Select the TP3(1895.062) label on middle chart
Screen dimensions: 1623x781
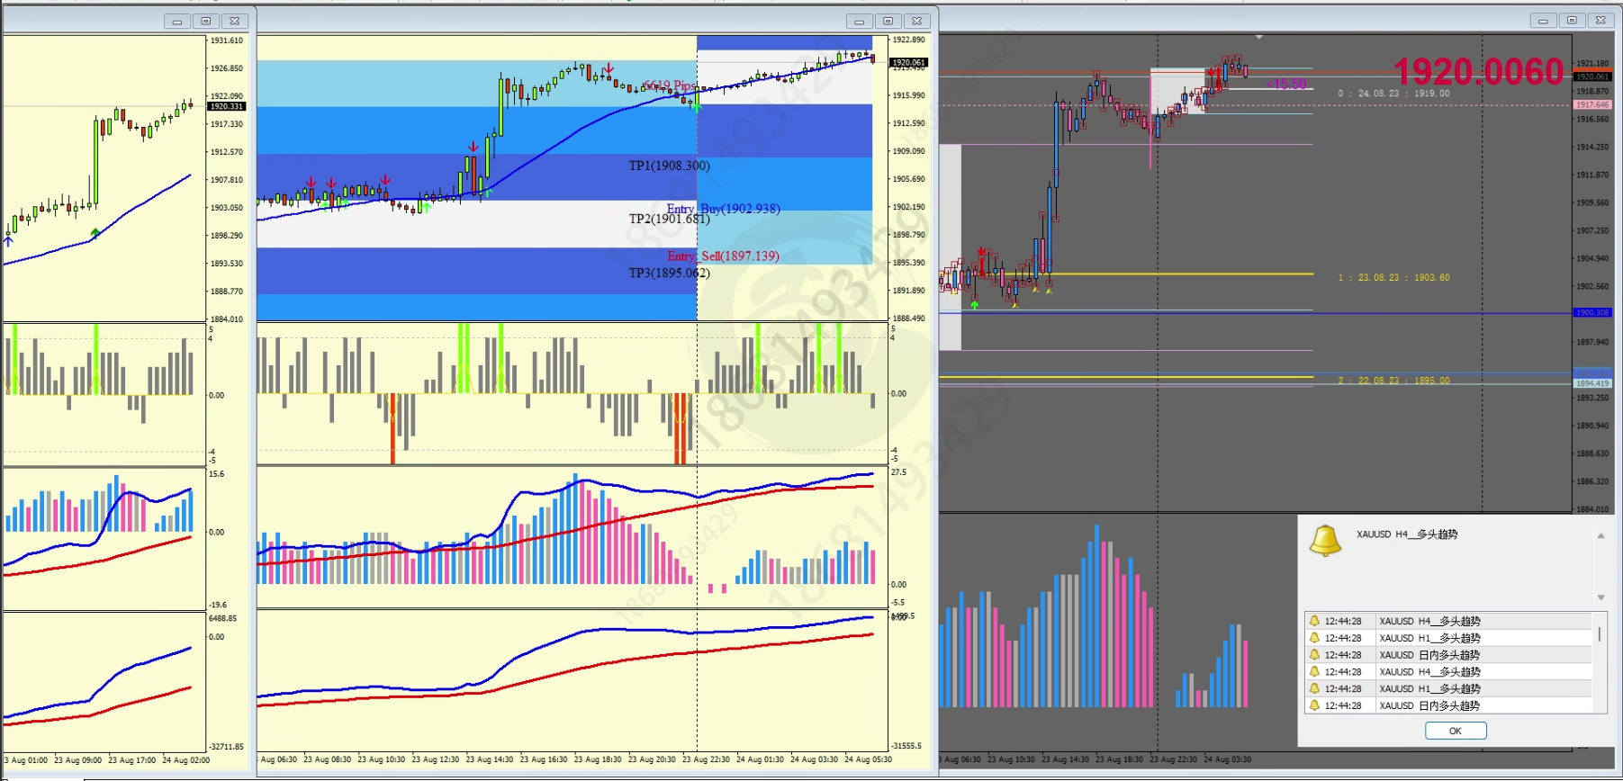click(669, 273)
